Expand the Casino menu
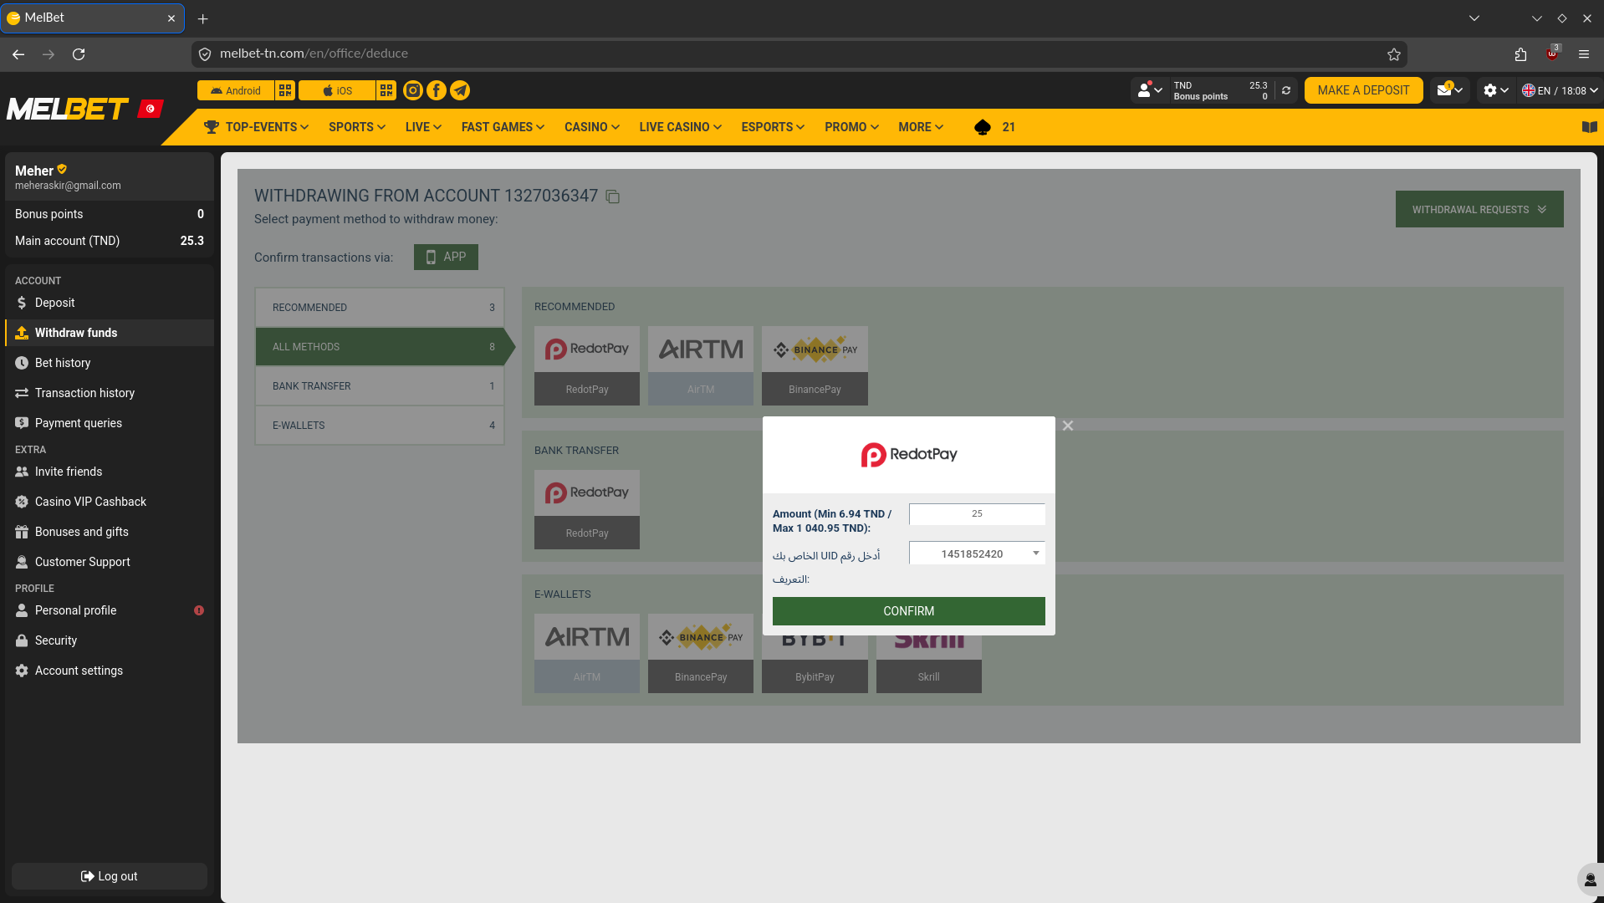This screenshot has height=903, width=1604. coord(592,127)
